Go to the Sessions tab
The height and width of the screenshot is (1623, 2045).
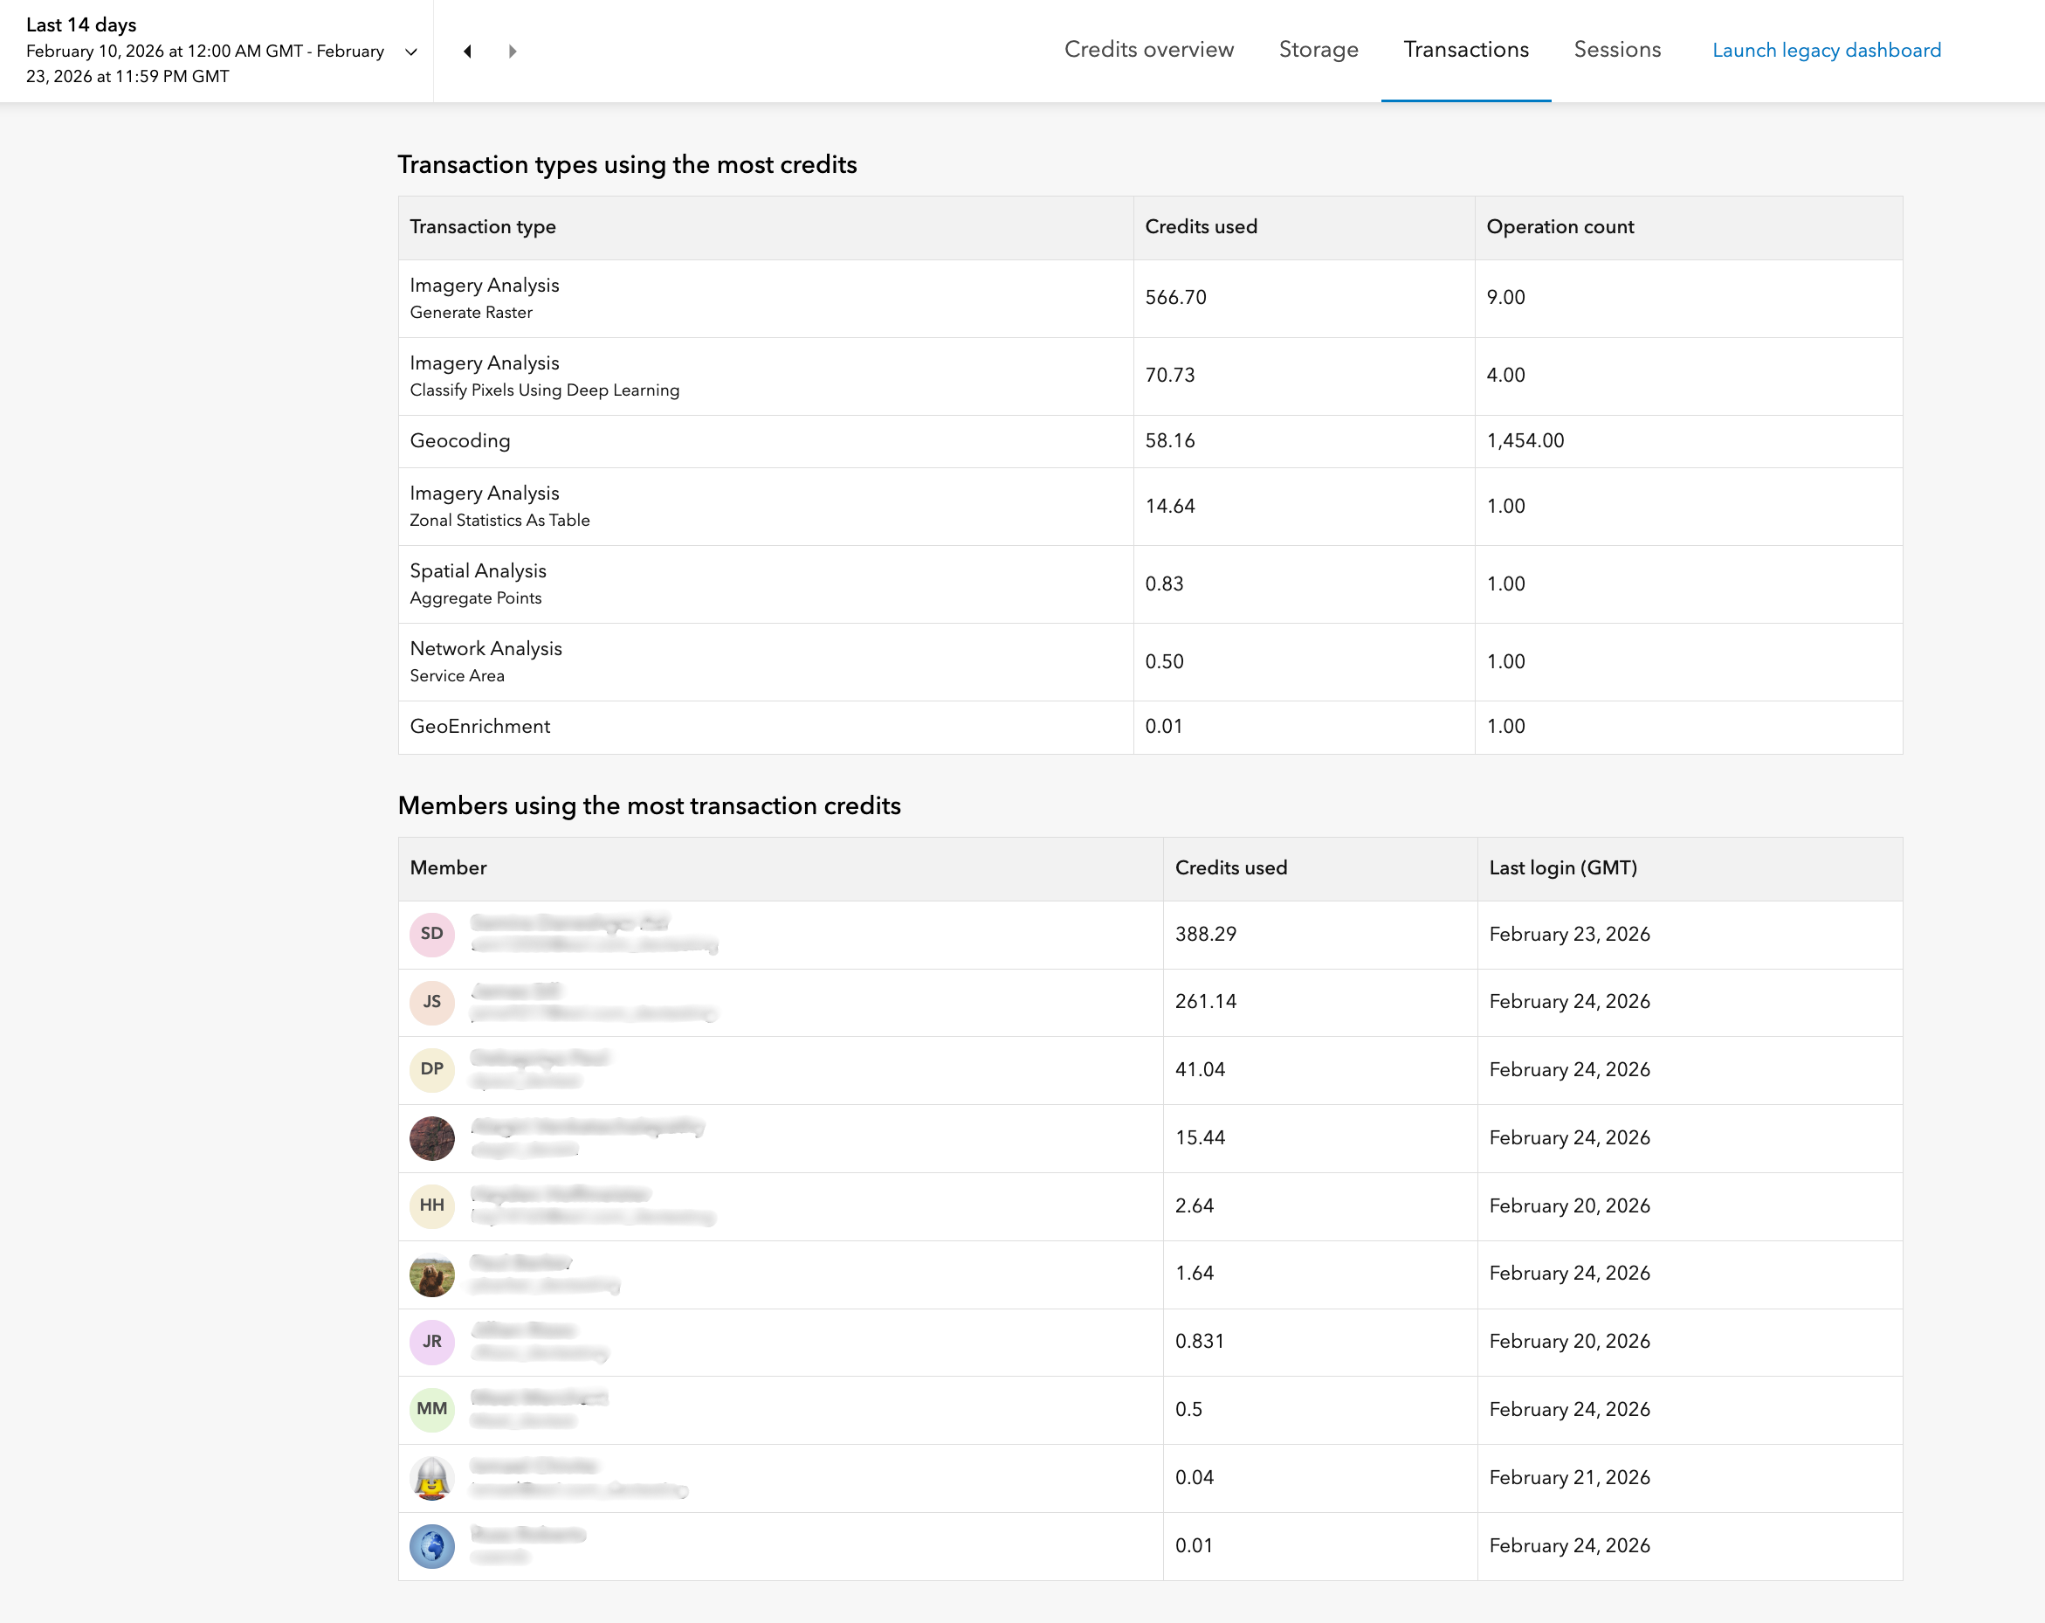[1617, 50]
